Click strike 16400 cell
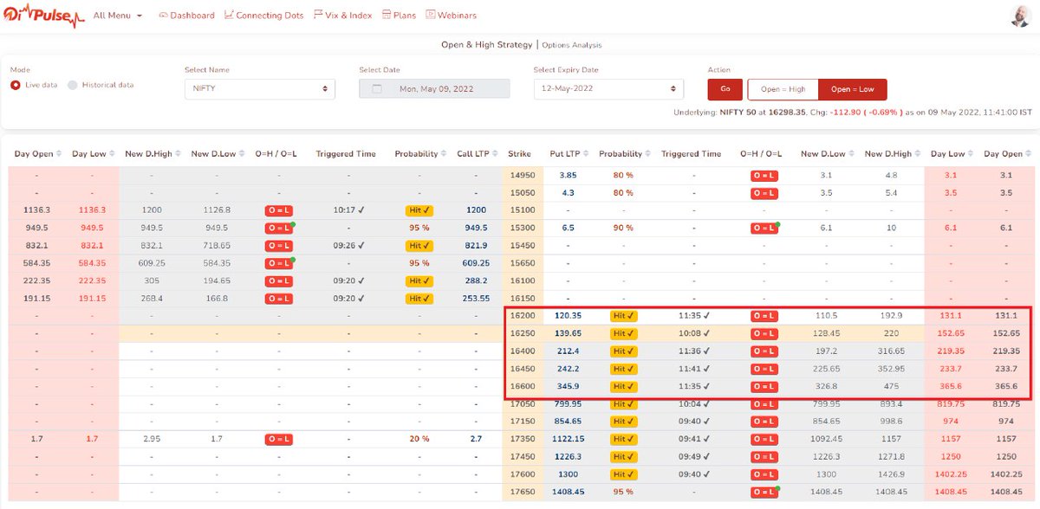The image size is (1040, 509). 523,351
